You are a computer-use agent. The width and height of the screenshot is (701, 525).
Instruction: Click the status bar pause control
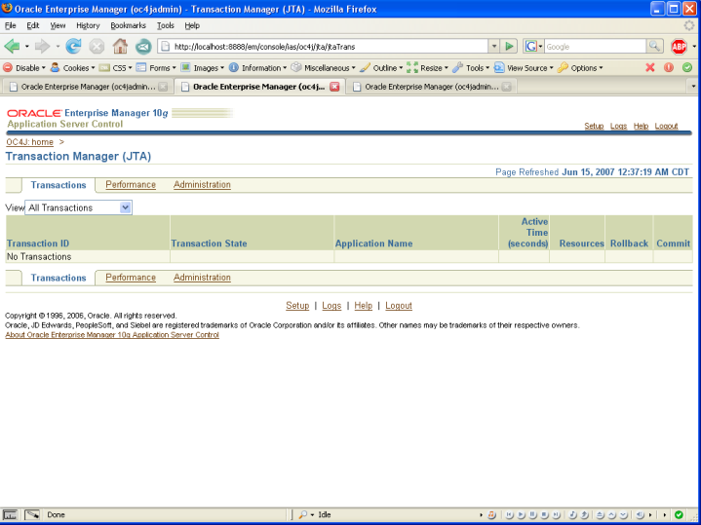pos(532,514)
